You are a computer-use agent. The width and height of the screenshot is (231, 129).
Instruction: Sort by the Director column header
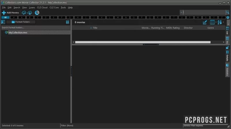click(x=188, y=28)
